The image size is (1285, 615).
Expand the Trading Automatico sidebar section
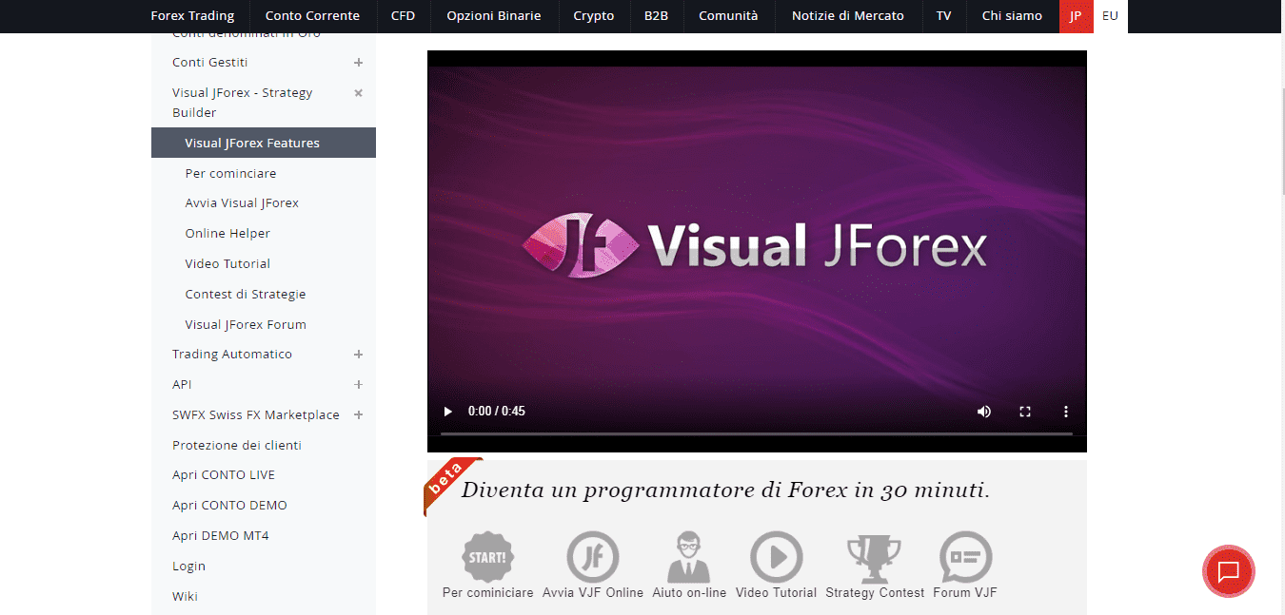coord(358,354)
